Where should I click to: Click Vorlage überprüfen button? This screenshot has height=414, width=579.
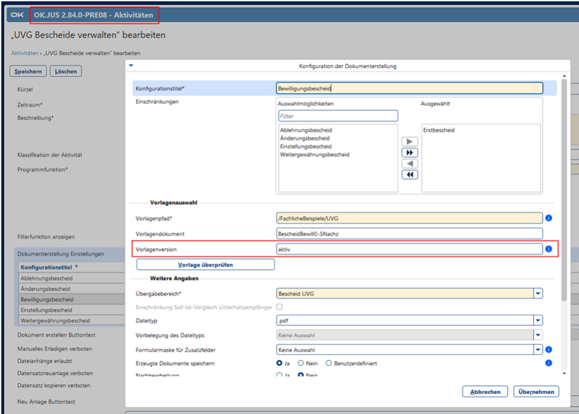(x=206, y=265)
